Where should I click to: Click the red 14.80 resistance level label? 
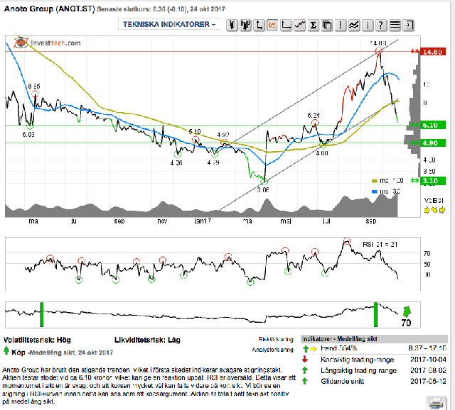click(433, 52)
